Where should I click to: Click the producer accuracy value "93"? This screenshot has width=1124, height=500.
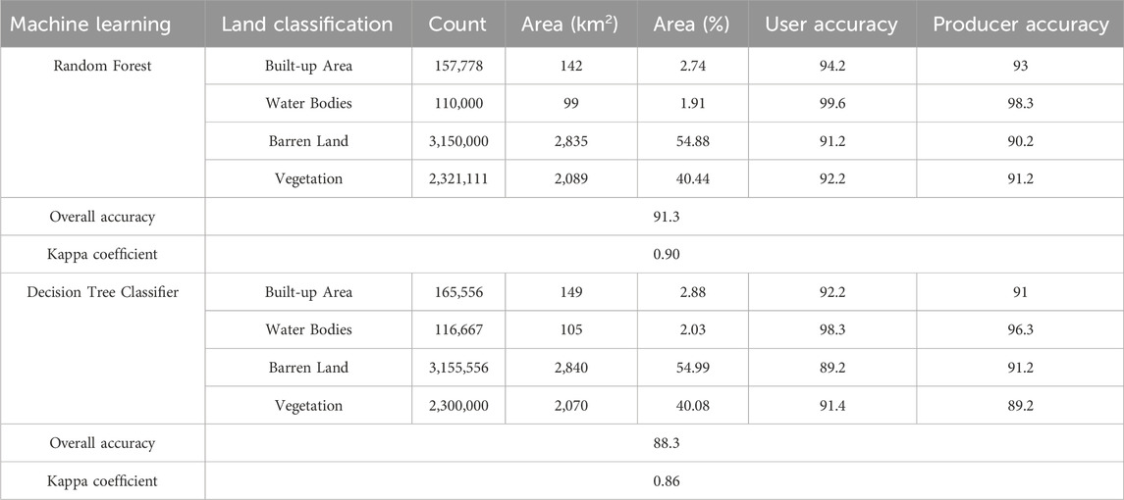click(1020, 67)
